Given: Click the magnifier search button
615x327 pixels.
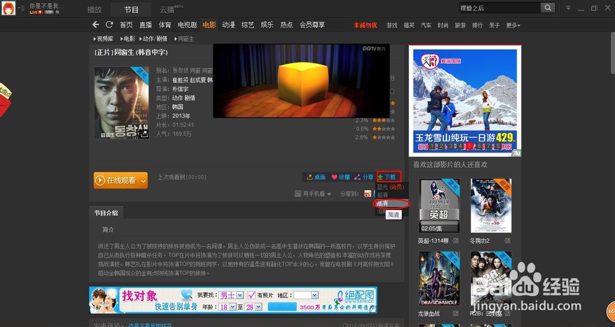Looking at the screenshot, I should [548, 7].
